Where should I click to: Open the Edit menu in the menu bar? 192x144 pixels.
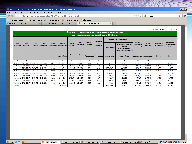point(16,12)
